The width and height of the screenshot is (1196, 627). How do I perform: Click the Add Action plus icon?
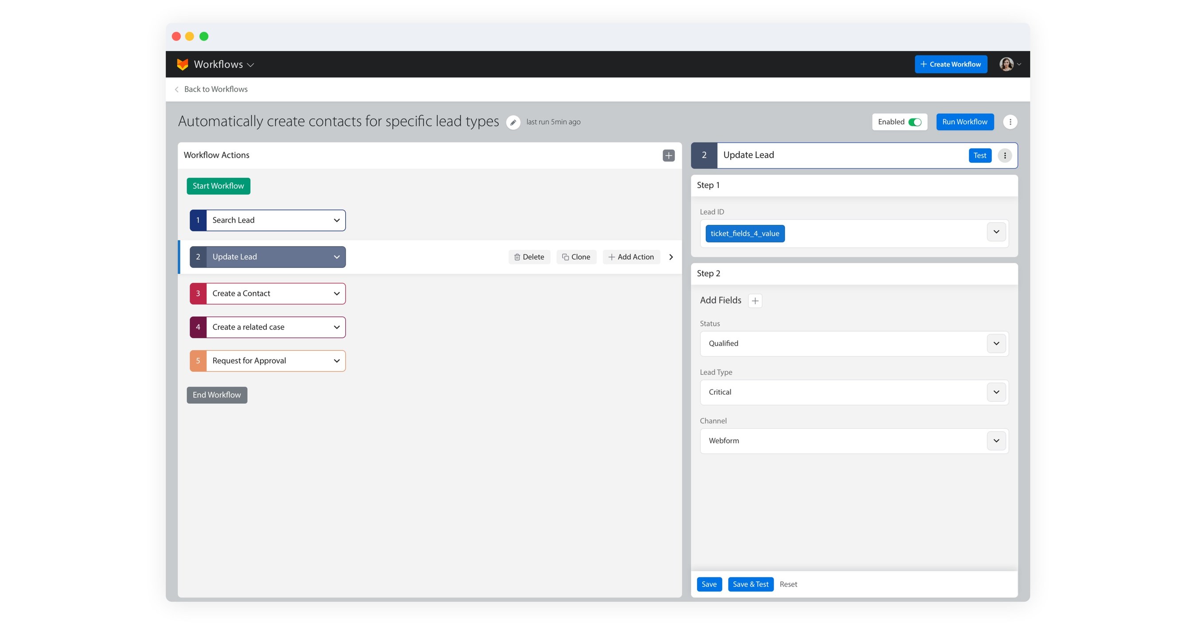click(x=611, y=257)
